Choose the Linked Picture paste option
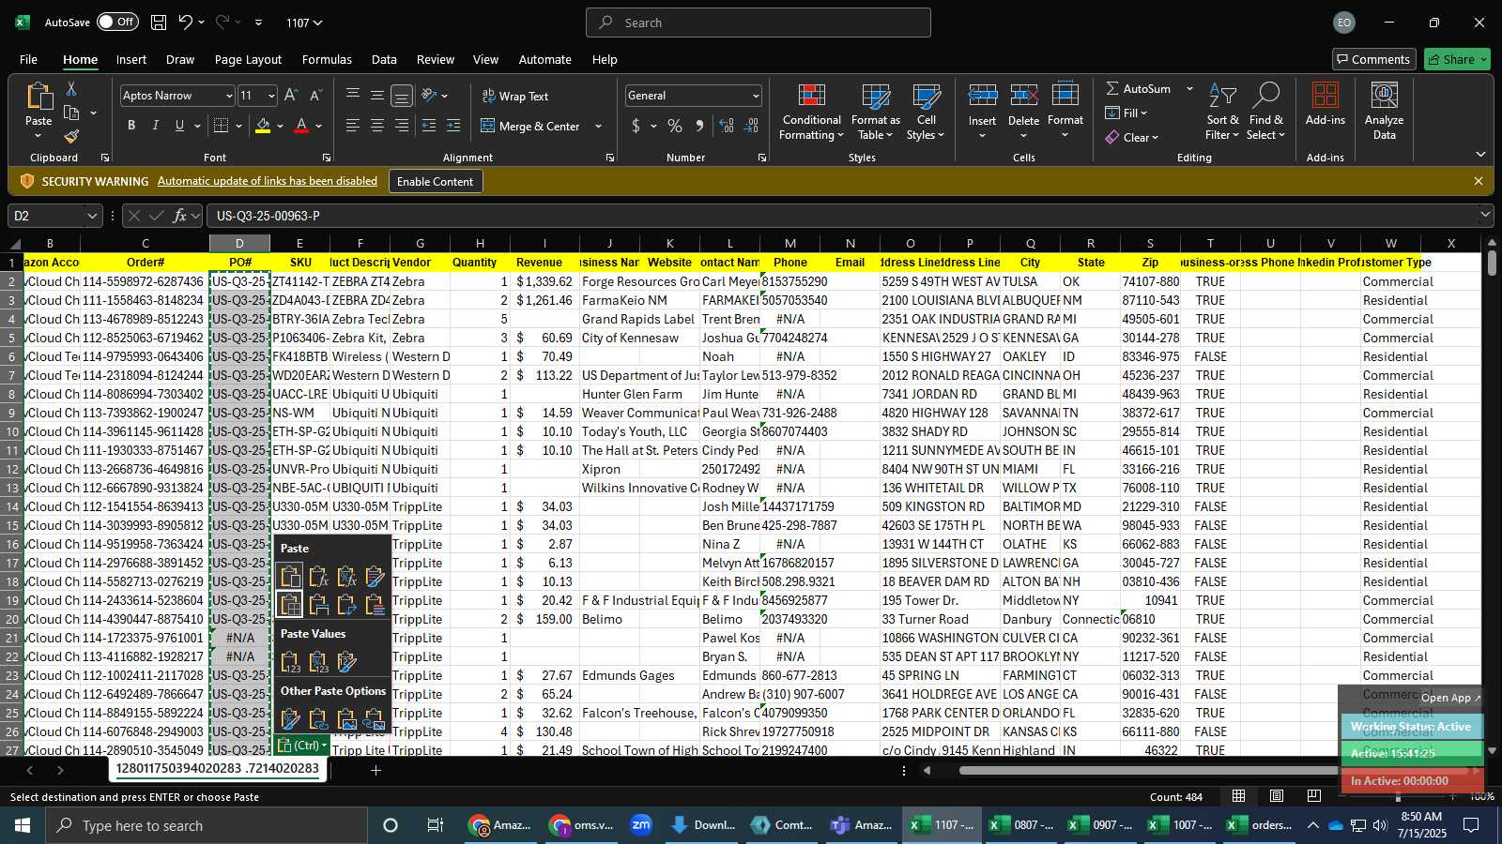 point(375,719)
